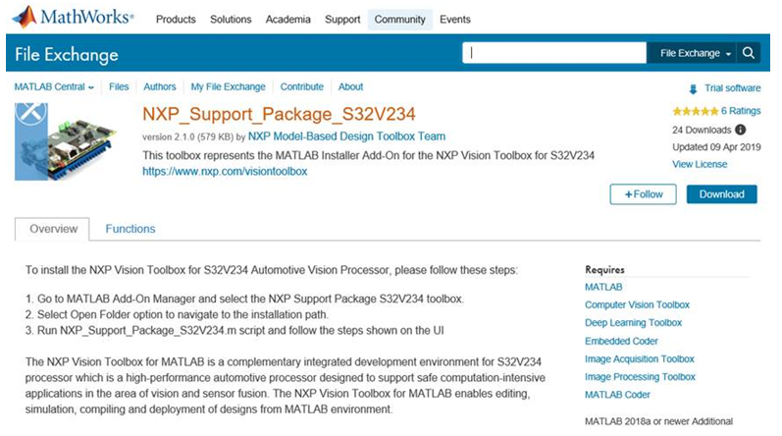Open NXP Model-Based Design Toolbox Team profile
782x436 pixels.
click(x=346, y=136)
